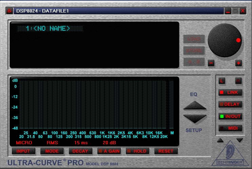Click the M master meter label
Image resolution: width=252 pixels, height=169 pixels.
(x=172, y=133)
